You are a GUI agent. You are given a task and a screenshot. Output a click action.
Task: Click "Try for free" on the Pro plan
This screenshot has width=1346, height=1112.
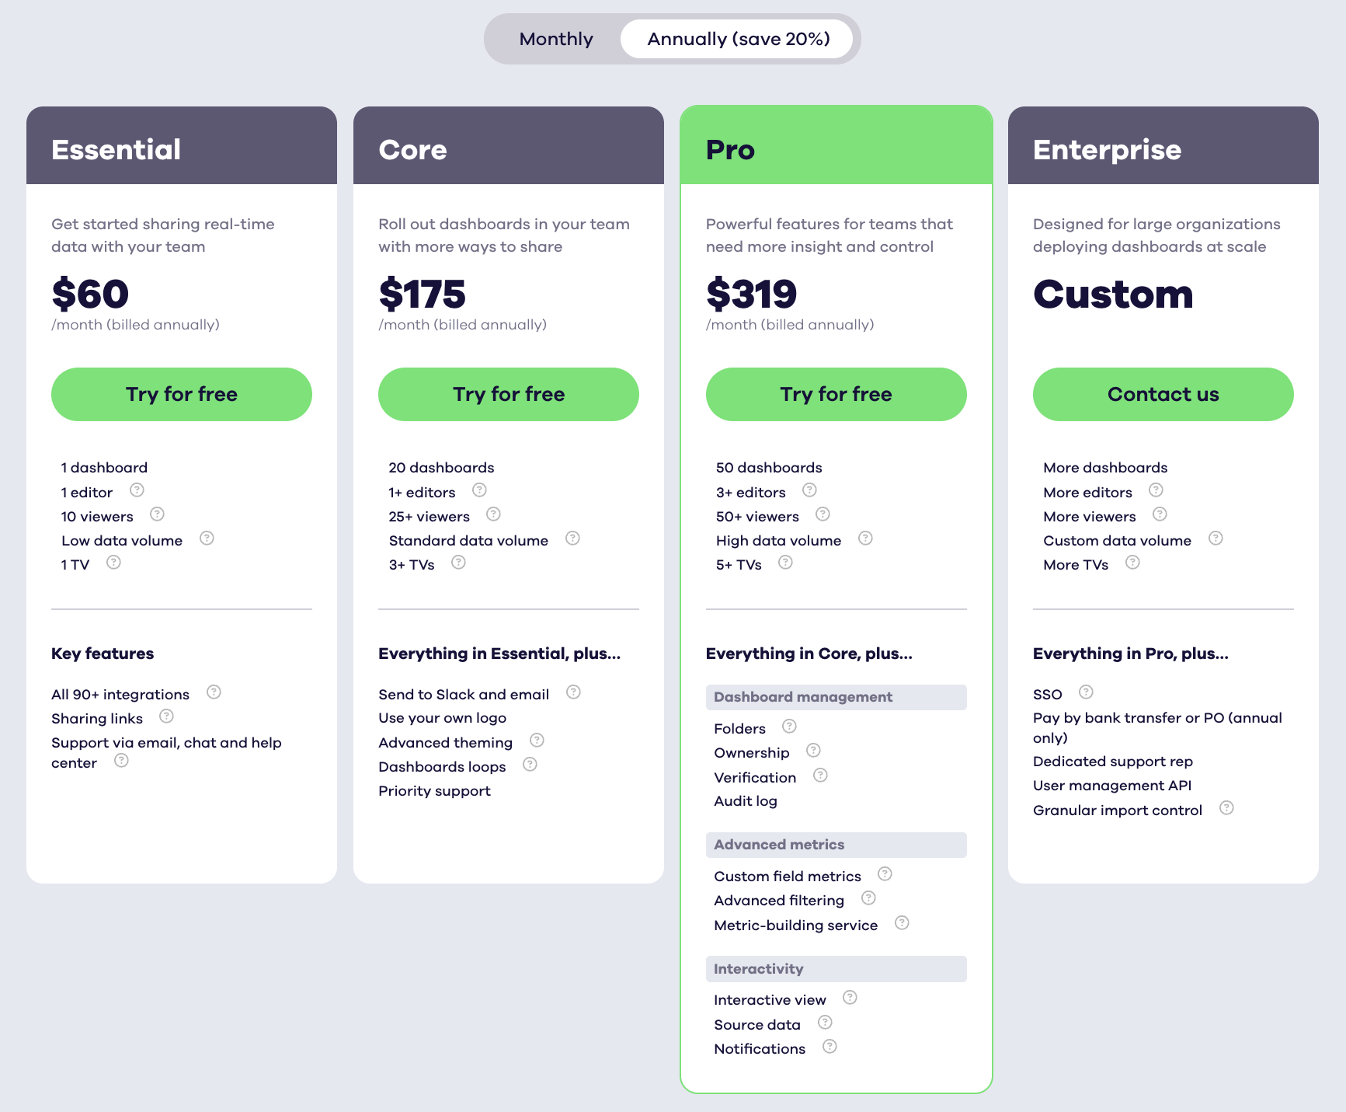click(835, 394)
